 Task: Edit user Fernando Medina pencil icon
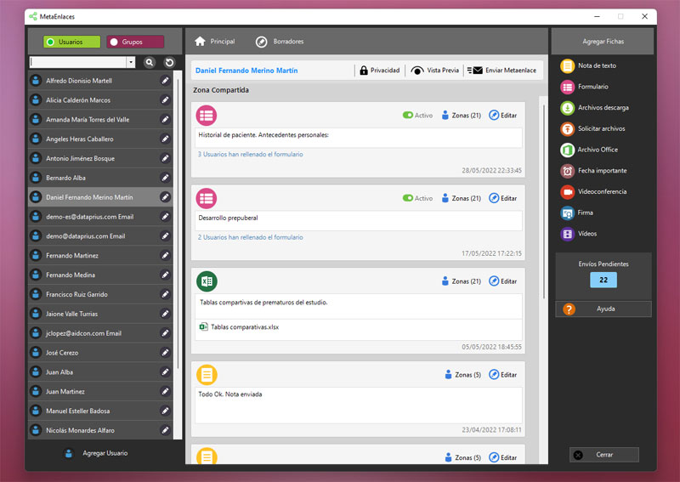(165, 275)
